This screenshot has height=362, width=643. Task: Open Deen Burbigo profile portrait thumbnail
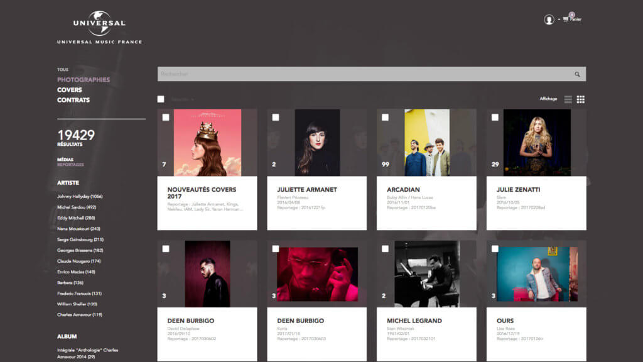click(207, 274)
